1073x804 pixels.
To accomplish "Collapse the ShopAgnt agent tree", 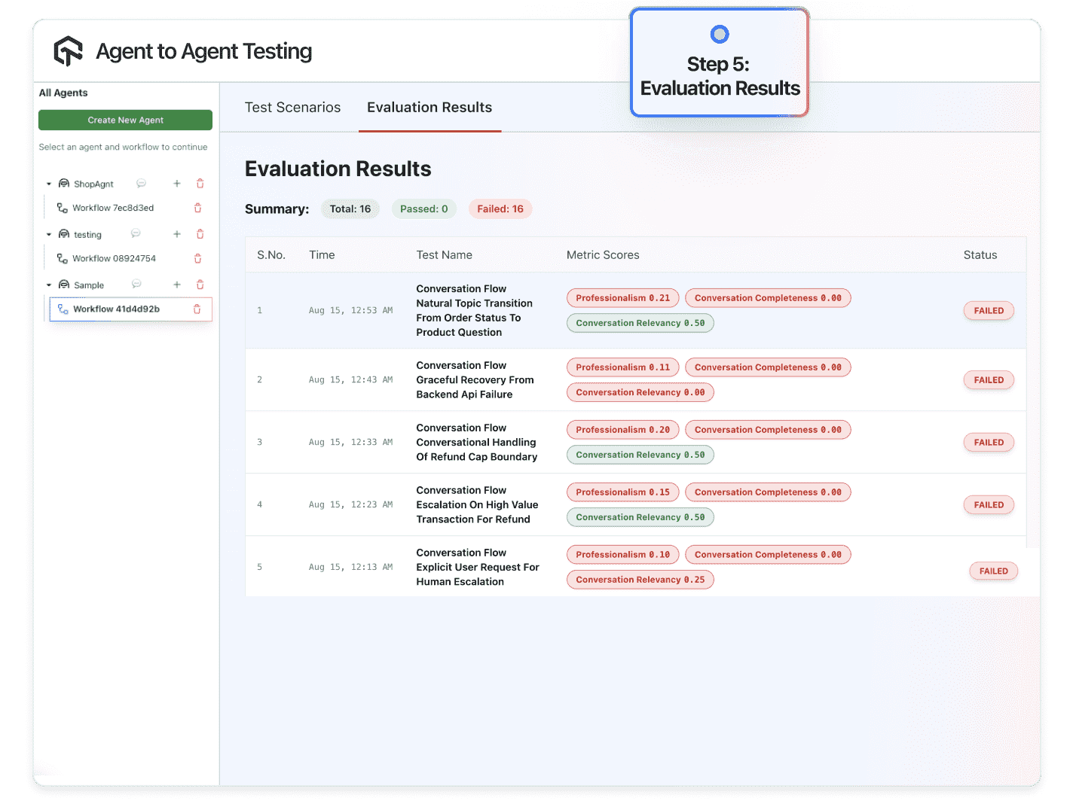I will point(49,183).
